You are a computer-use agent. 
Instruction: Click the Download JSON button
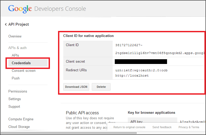[76, 87]
